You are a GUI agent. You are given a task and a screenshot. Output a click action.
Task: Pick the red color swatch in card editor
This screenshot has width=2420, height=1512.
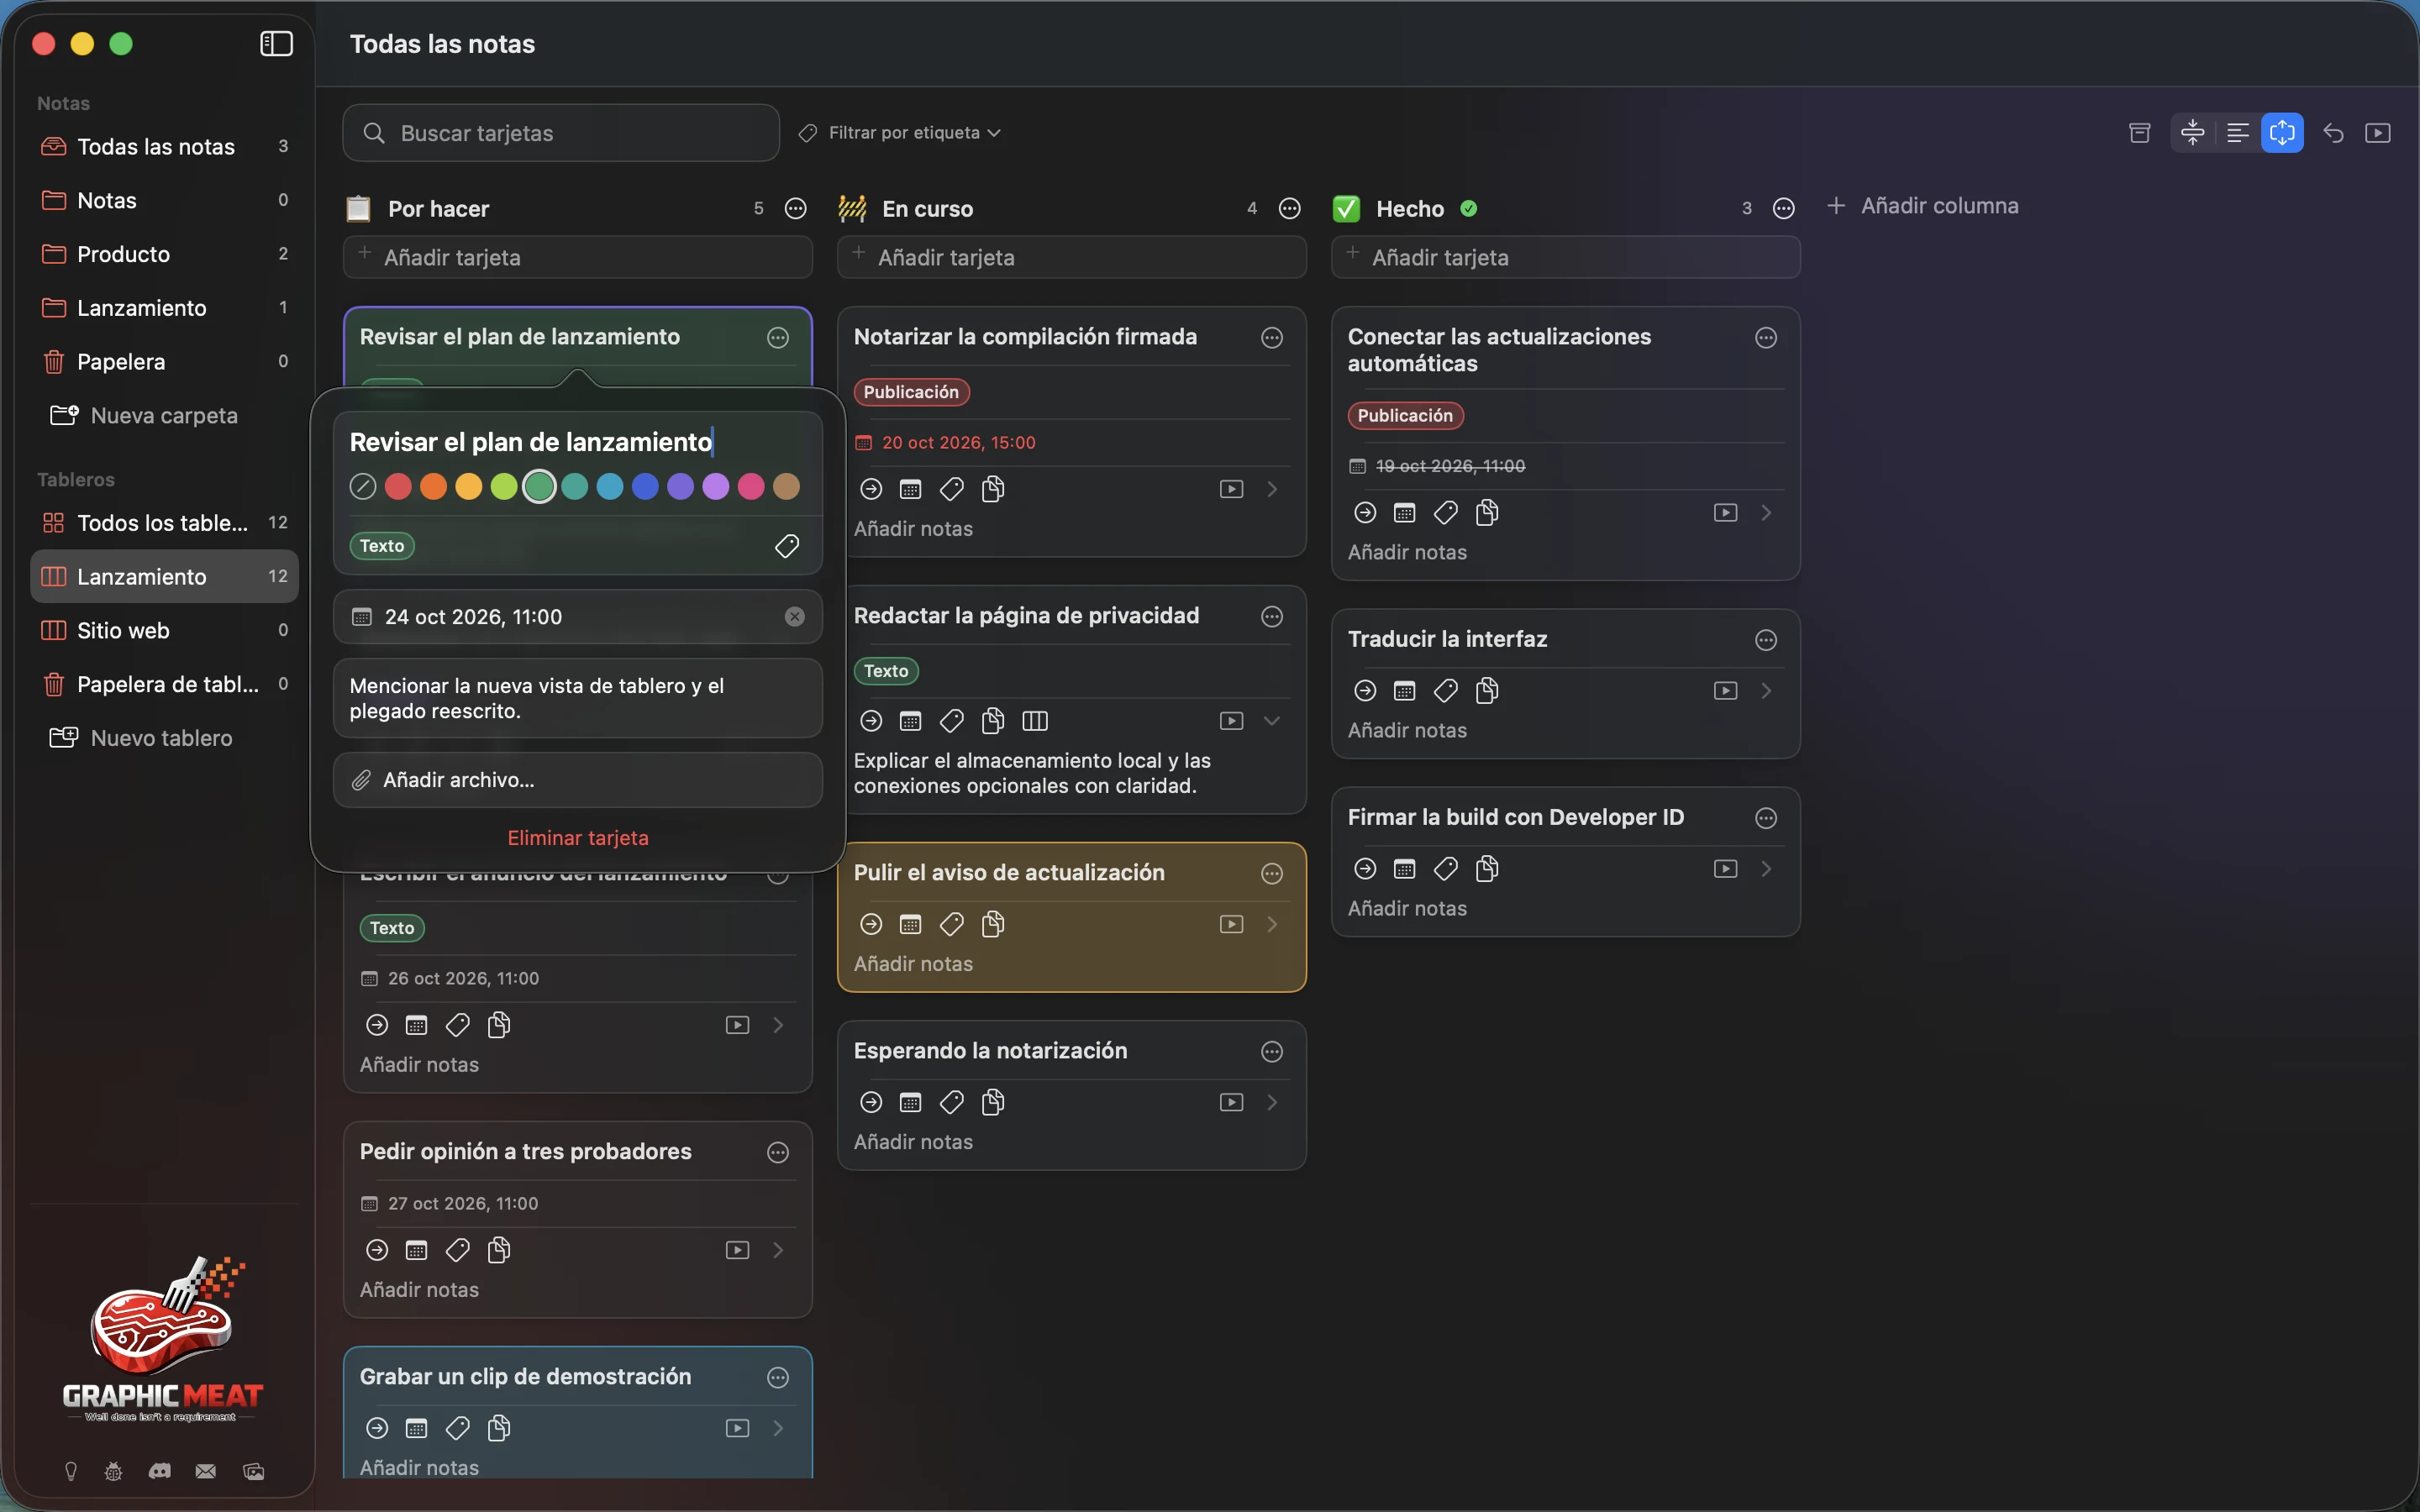(x=398, y=487)
